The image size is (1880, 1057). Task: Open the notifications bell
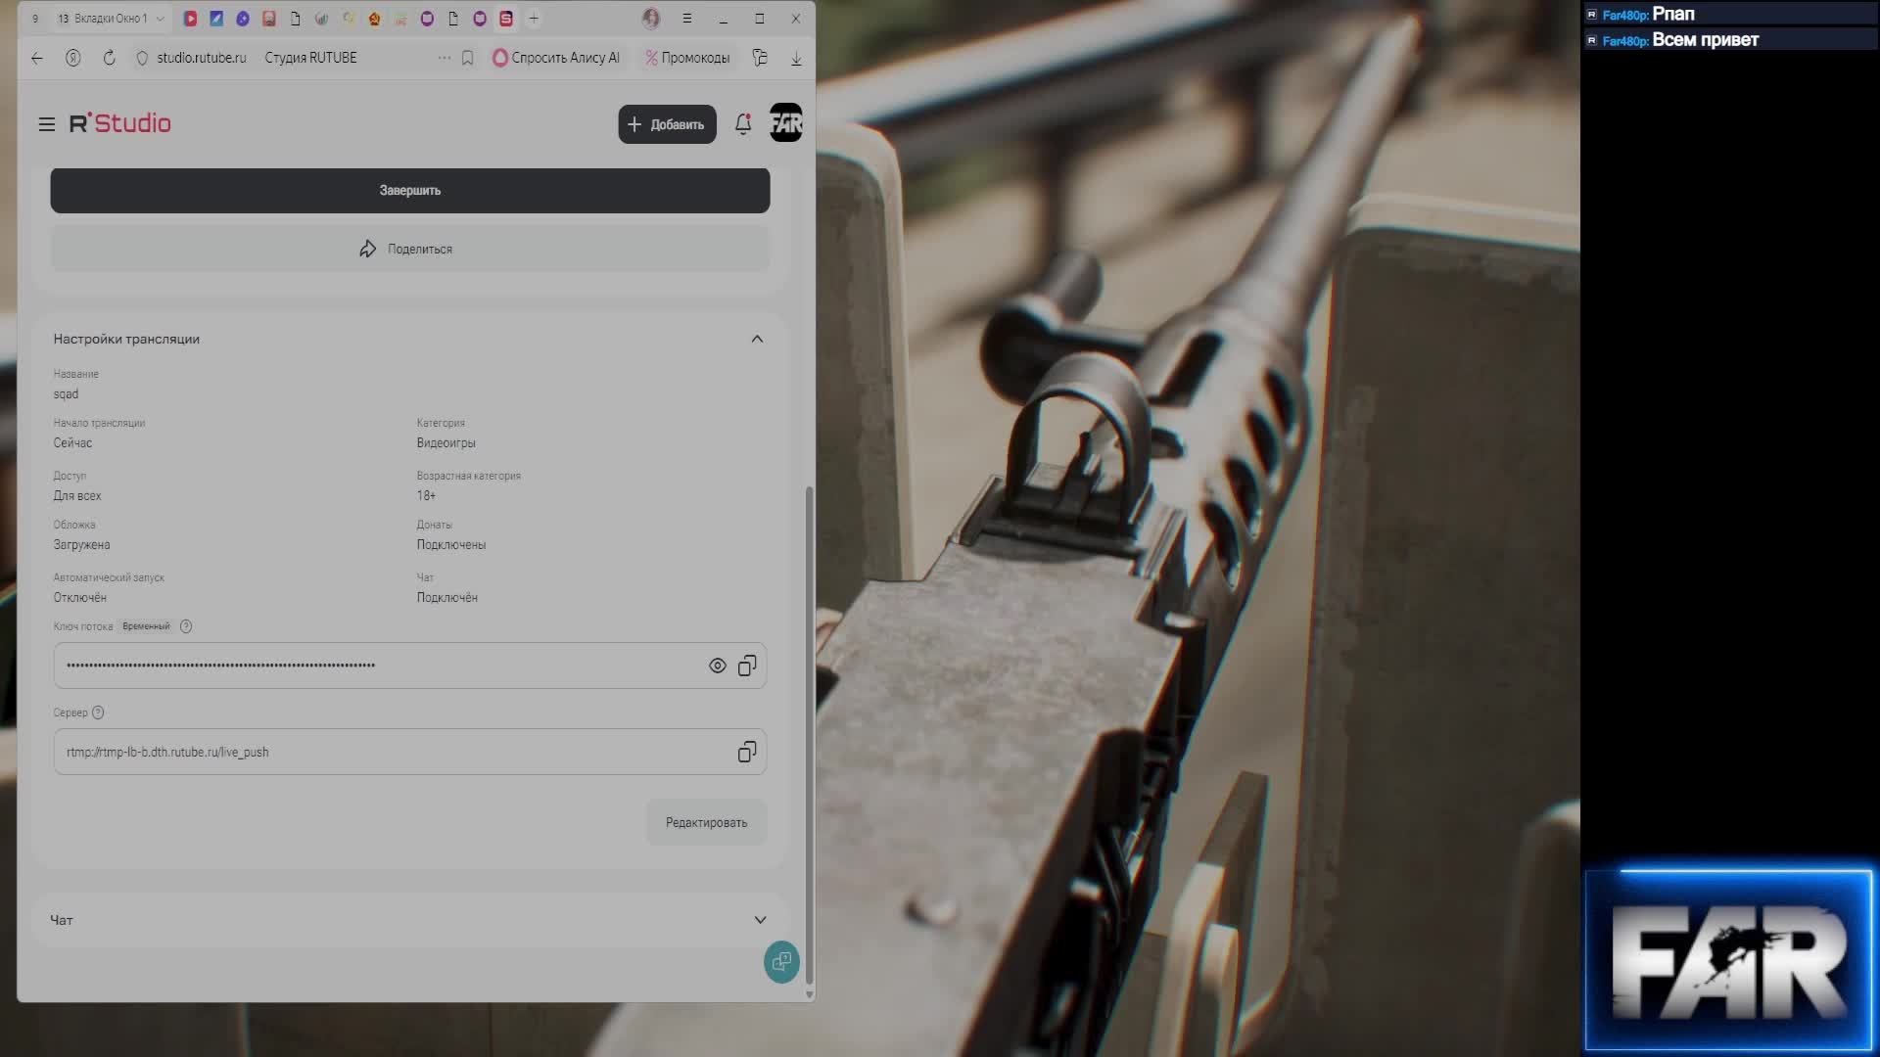point(743,124)
